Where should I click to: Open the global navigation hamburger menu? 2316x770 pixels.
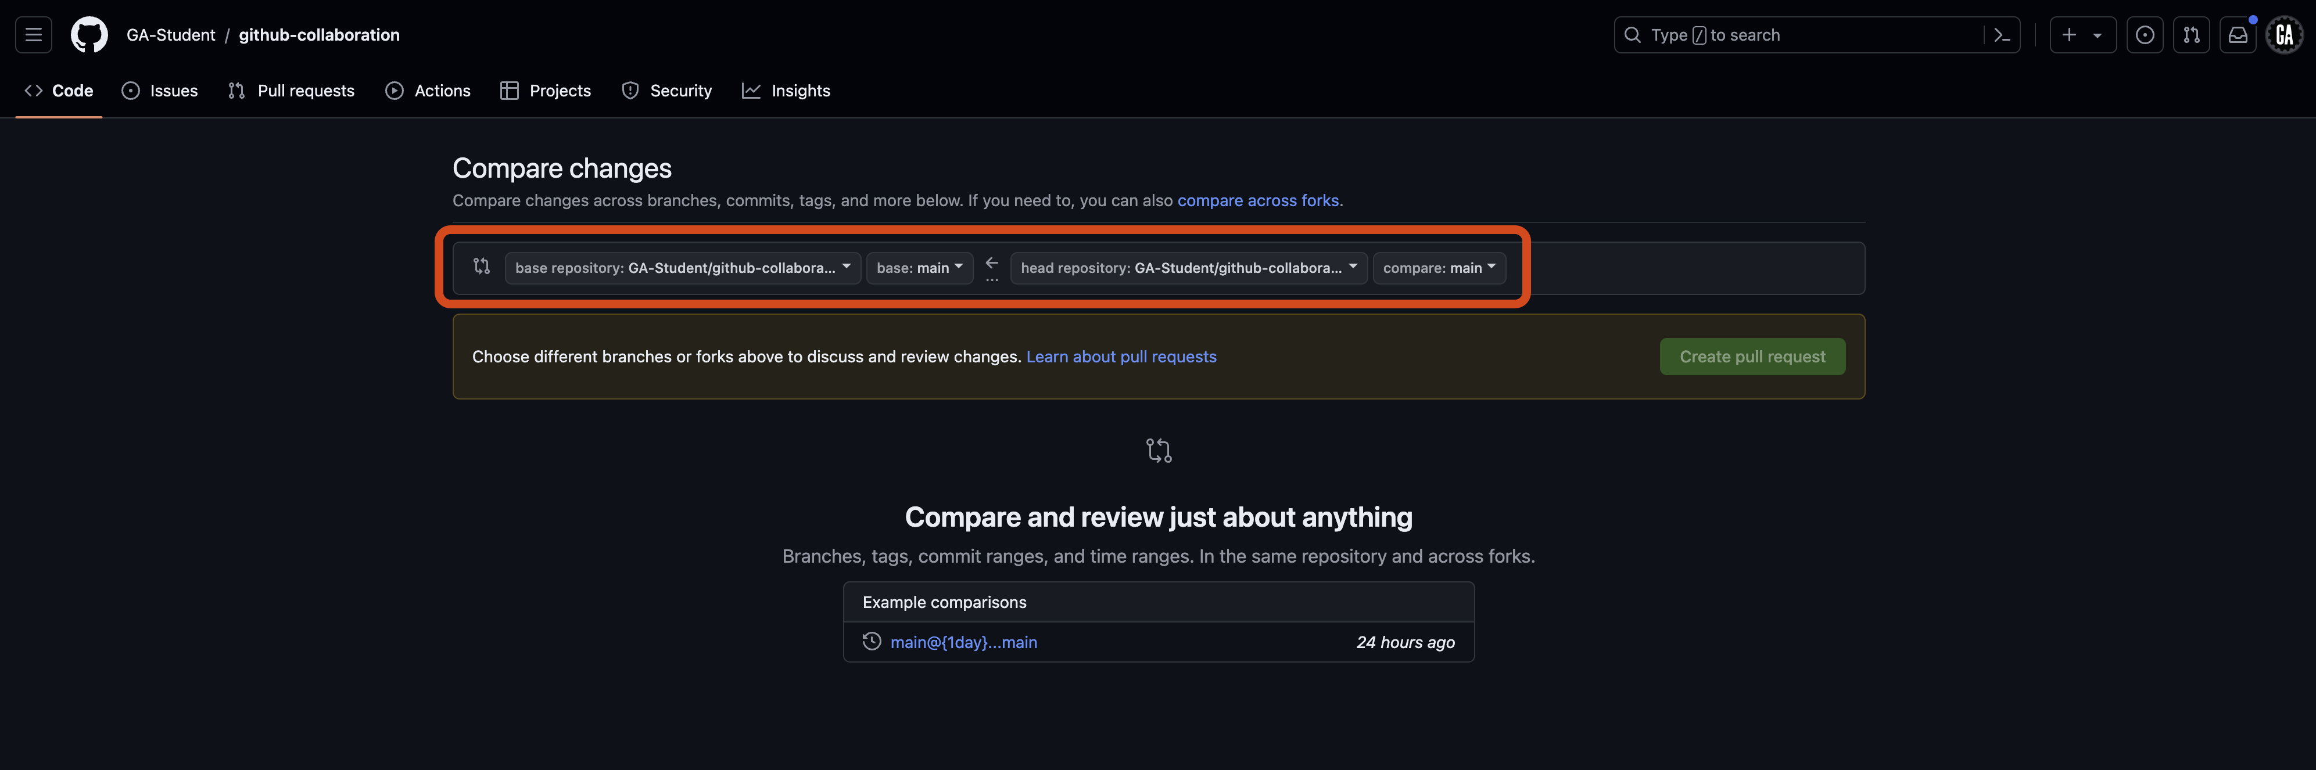pyautogui.click(x=33, y=34)
